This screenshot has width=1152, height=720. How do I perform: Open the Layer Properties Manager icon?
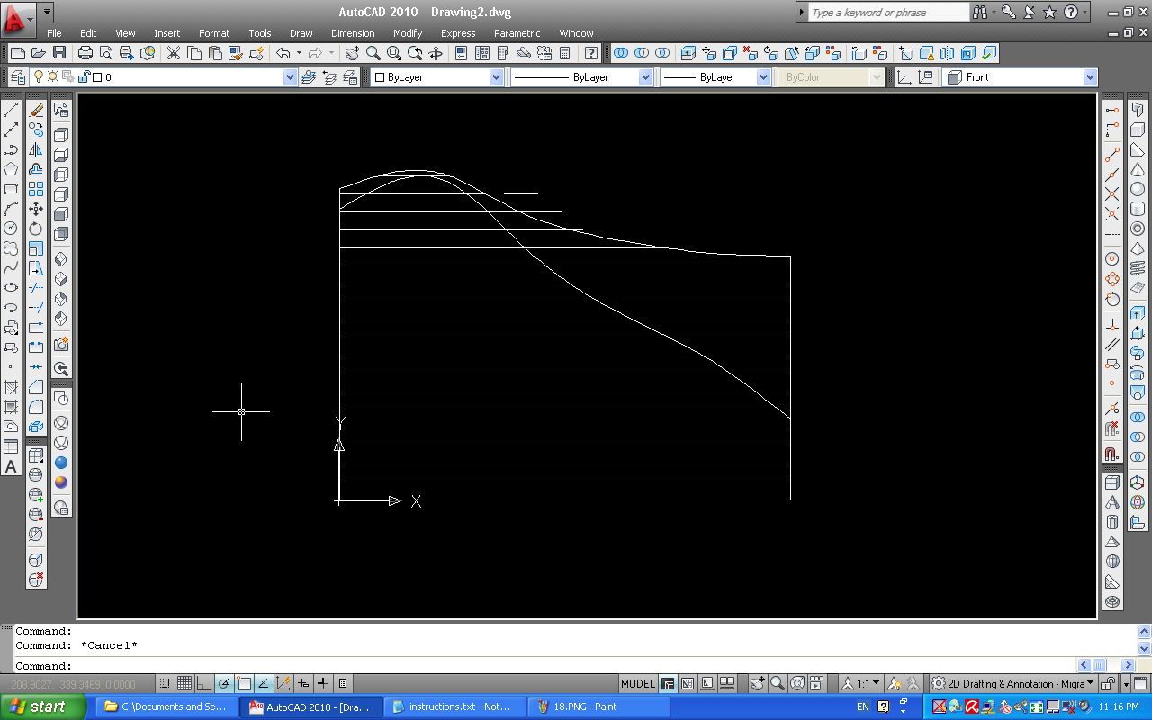tap(20, 76)
